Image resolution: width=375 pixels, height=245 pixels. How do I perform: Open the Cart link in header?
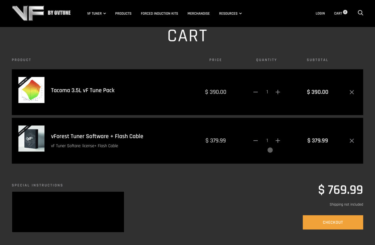pyautogui.click(x=338, y=13)
